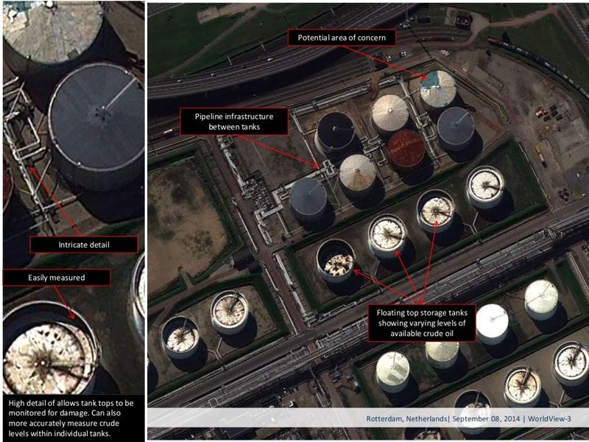Click the rust-red roofed storage tank
This screenshot has height=442, width=589.
406,149
